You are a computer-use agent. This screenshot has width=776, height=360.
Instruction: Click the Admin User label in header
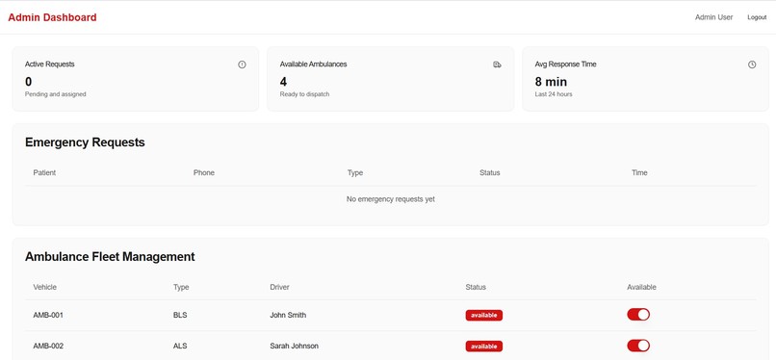click(x=713, y=17)
